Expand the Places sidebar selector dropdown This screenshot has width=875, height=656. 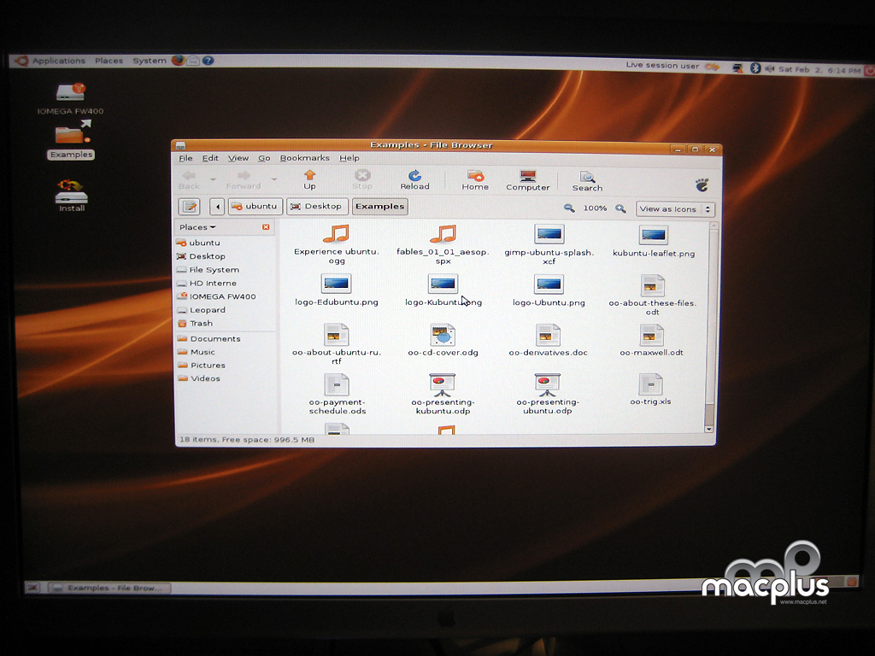(x=197, y=227)
